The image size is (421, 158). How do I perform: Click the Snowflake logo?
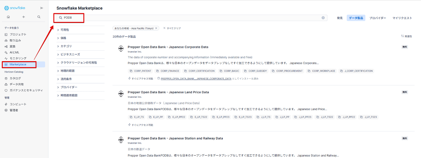[15, 8]
